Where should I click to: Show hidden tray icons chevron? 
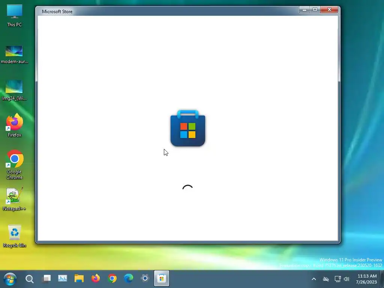click(x=314, y=279)
